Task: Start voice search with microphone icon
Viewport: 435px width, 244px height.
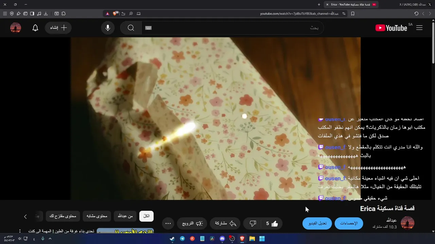Action: [108, 28]
